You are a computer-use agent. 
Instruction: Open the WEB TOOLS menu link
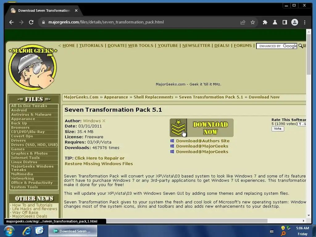[x=141, y=46]
